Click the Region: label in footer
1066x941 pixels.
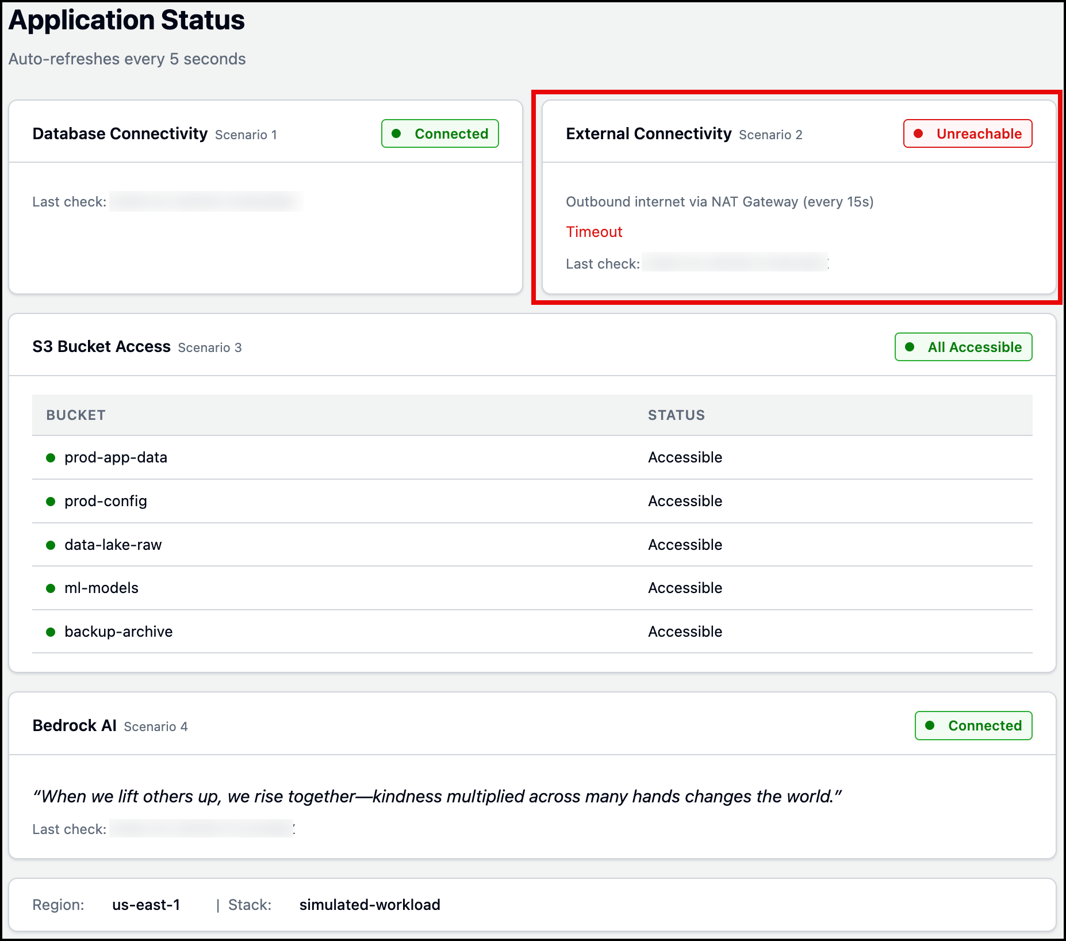point(58,905)
